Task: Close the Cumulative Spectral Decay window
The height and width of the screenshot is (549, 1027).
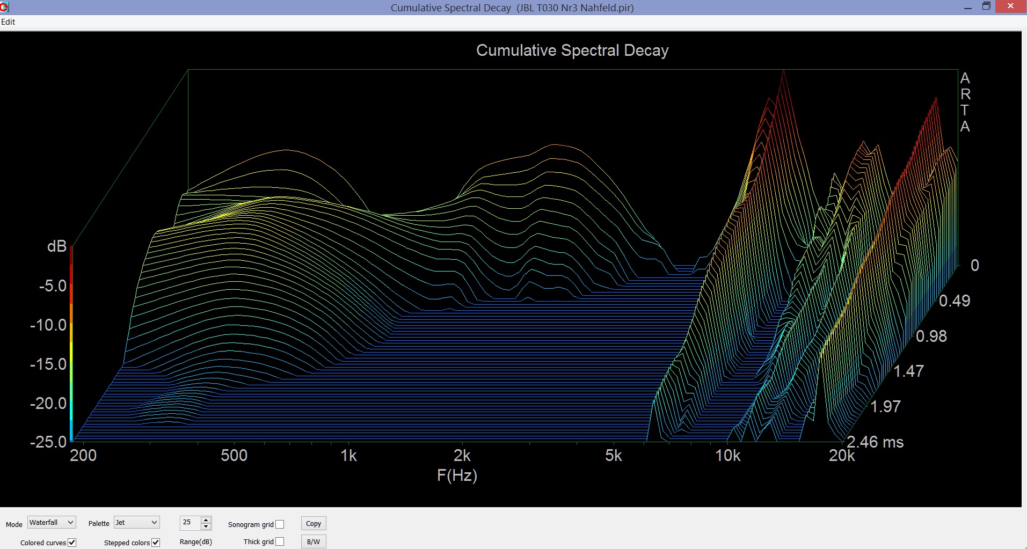Action: coord(1010,6)
